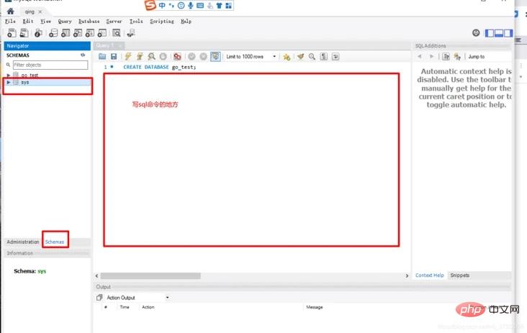The image size is (527, 333).
Task: Open the Action Output dropdown
Action: (138, 298)
